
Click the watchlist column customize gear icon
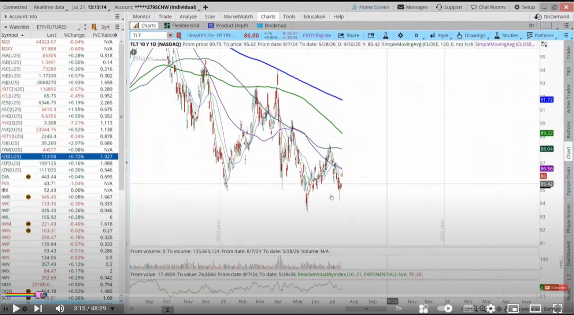(116, 35)
